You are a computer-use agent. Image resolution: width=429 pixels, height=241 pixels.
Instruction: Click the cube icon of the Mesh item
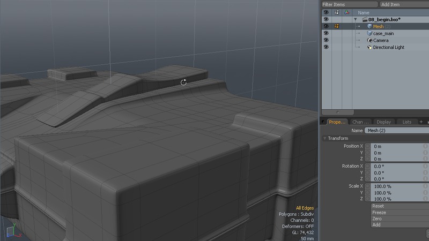click(x=369, y=26)
